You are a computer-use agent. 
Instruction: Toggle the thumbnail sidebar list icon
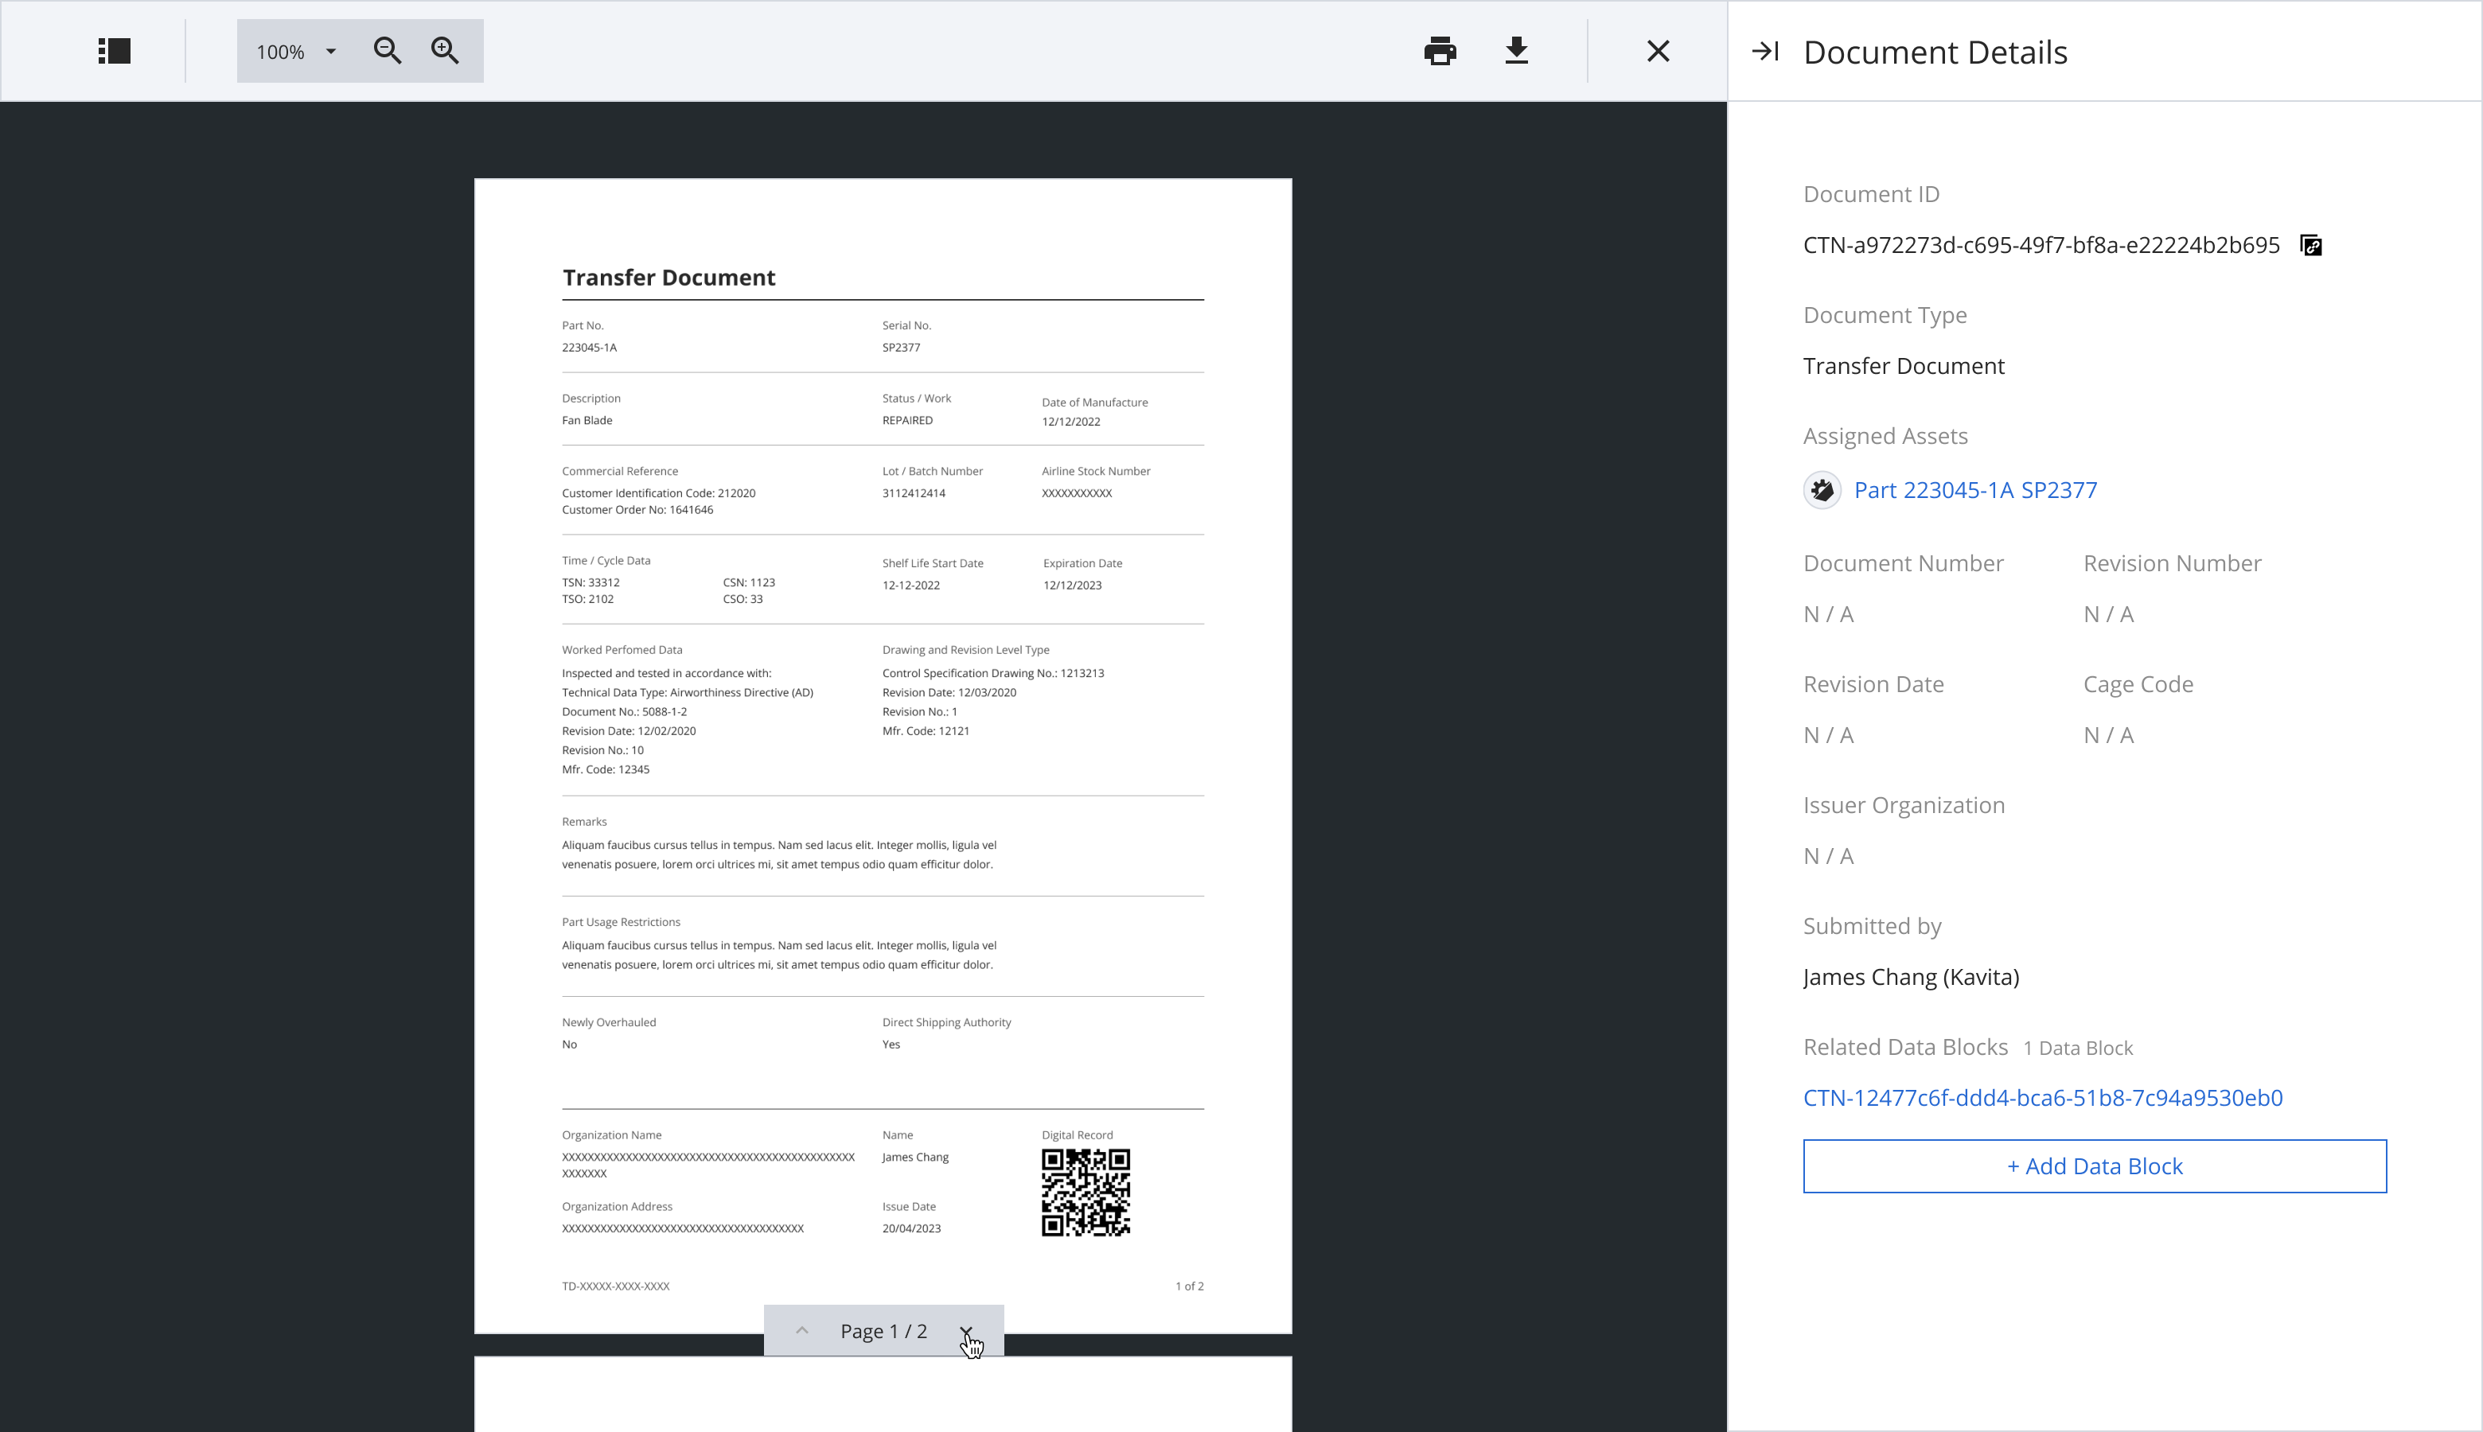point(114,51)
